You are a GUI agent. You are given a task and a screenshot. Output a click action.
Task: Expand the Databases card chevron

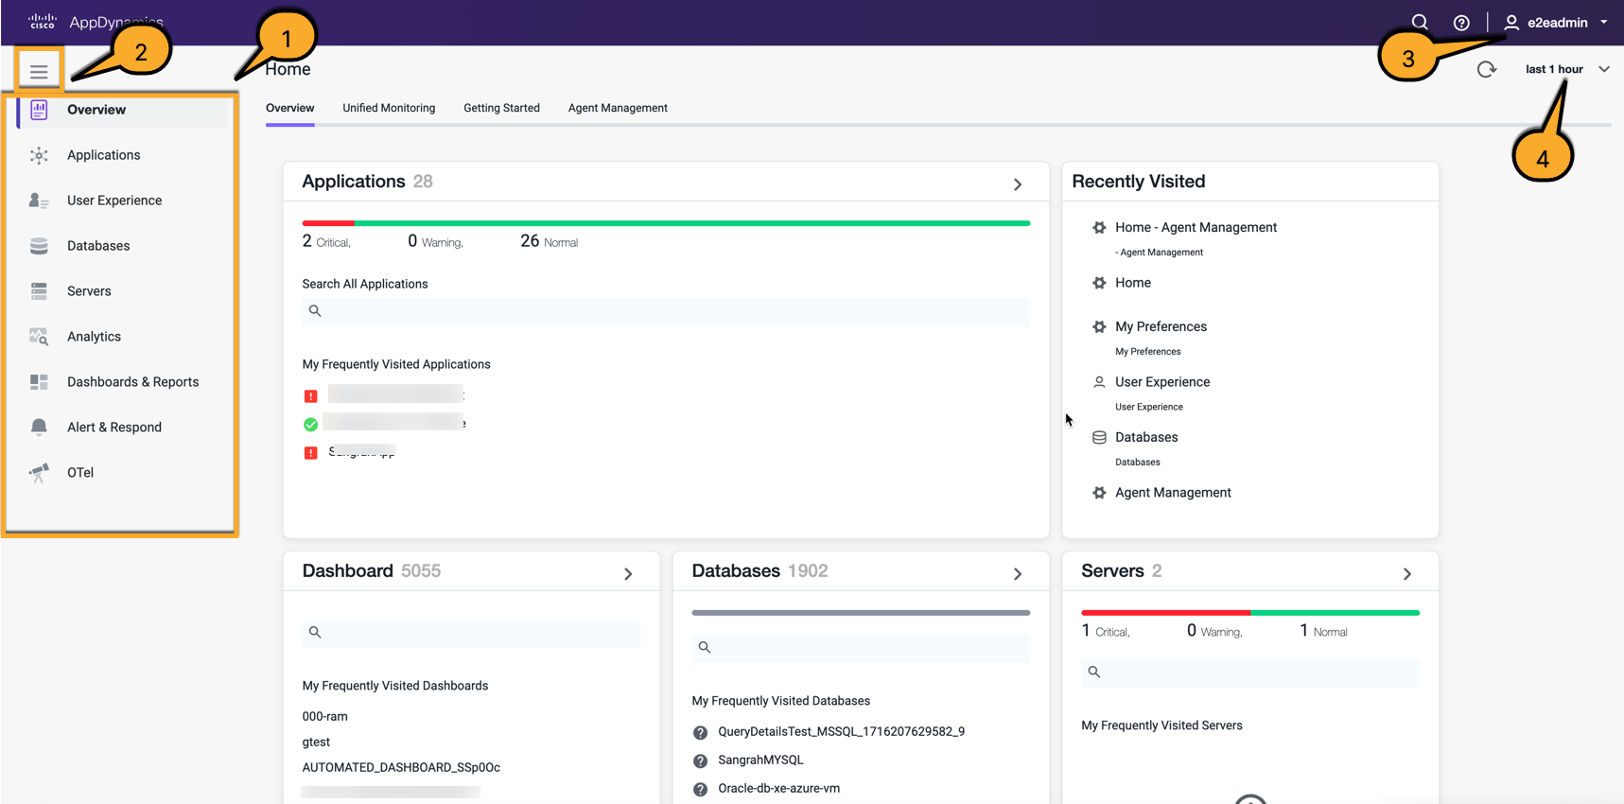(1018, 574)
